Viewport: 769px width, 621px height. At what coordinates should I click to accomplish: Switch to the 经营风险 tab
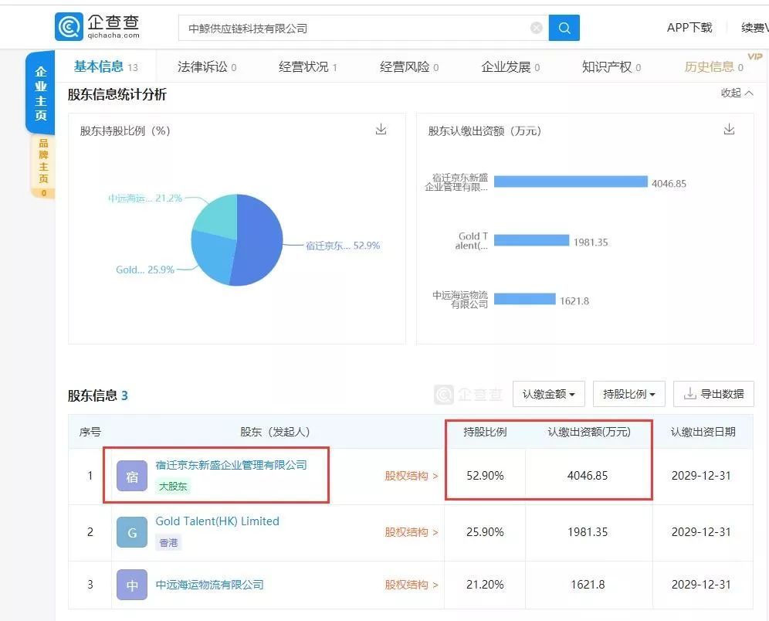click(x=409, y=66)
